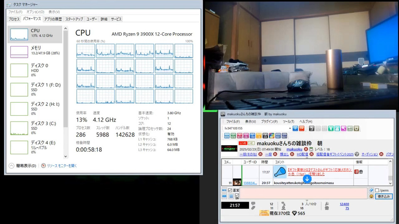The width and height of the screenshot is (399, 224).
Task: Open リソース モニターを開く link
Action: (x=62, y=166)
